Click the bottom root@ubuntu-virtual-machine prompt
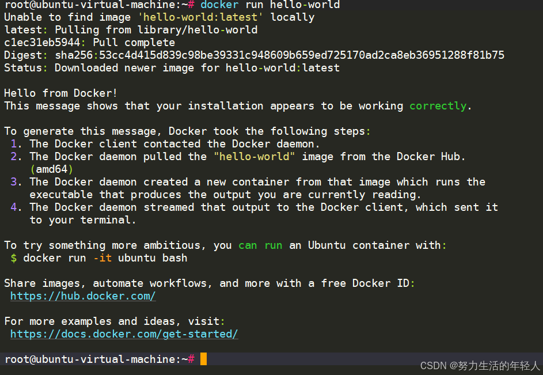Image resolution: width=543 pixels, height=375 pixels. (x=100, y=359)
